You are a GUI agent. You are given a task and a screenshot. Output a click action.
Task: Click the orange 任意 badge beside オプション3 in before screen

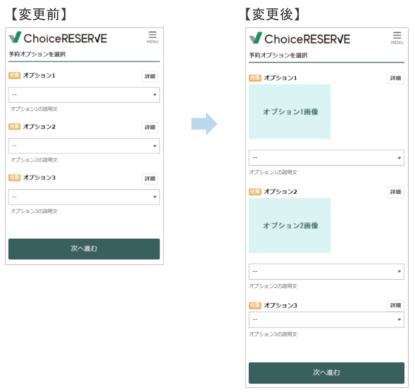14,178
